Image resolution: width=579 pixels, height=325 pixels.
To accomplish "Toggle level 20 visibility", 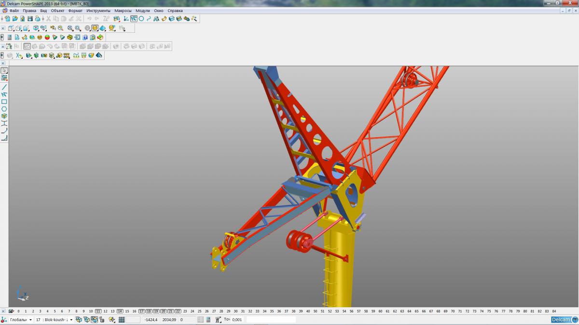I will point(164,311).
